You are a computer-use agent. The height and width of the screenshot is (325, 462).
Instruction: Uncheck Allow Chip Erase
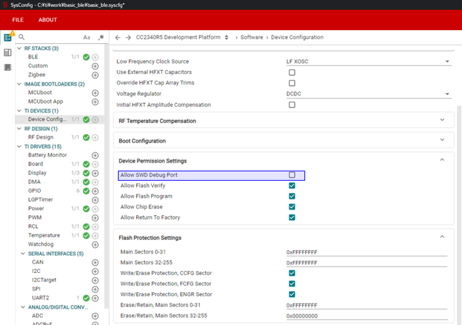pyautogui.click(x=292, y=207)
